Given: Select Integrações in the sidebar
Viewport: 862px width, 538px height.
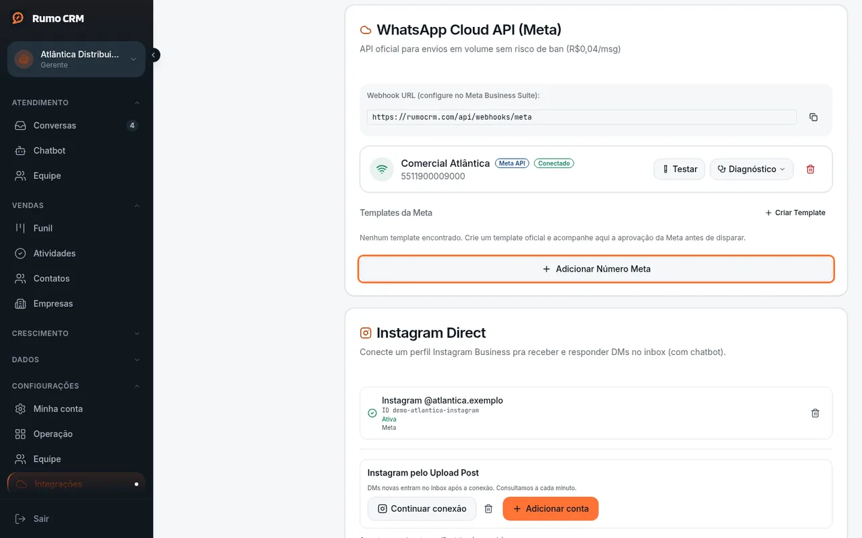Looking at the screenshot, I should pos(76,484).
